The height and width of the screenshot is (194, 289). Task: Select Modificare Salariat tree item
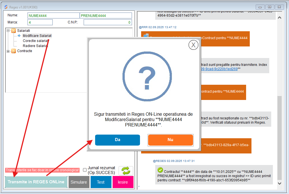(x=37, y=36)
